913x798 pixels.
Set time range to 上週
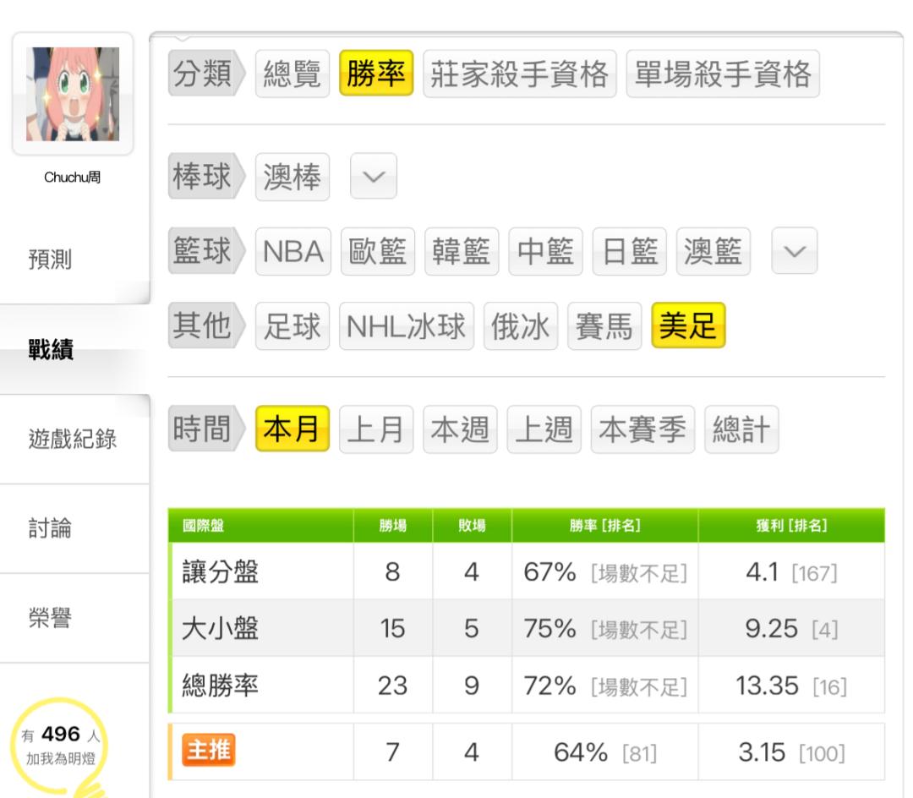[544, 429]
